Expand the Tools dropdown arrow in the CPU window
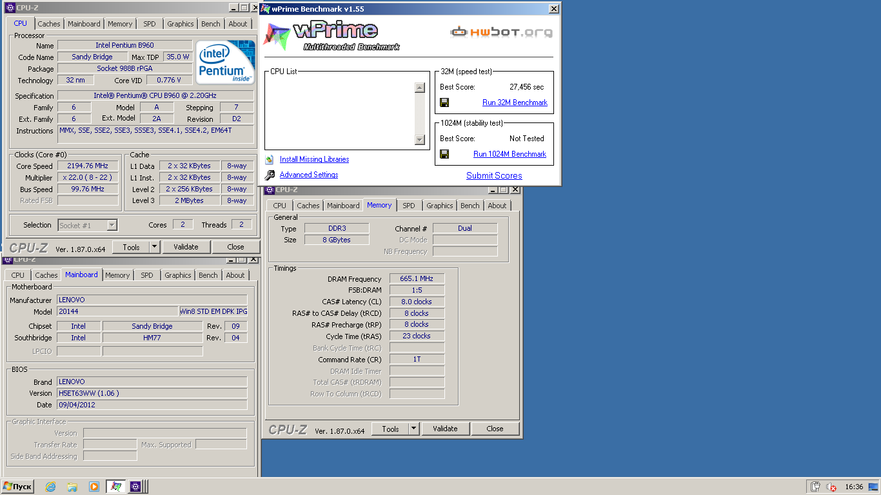This screenshot has height=495, width=881. (155, 247)
